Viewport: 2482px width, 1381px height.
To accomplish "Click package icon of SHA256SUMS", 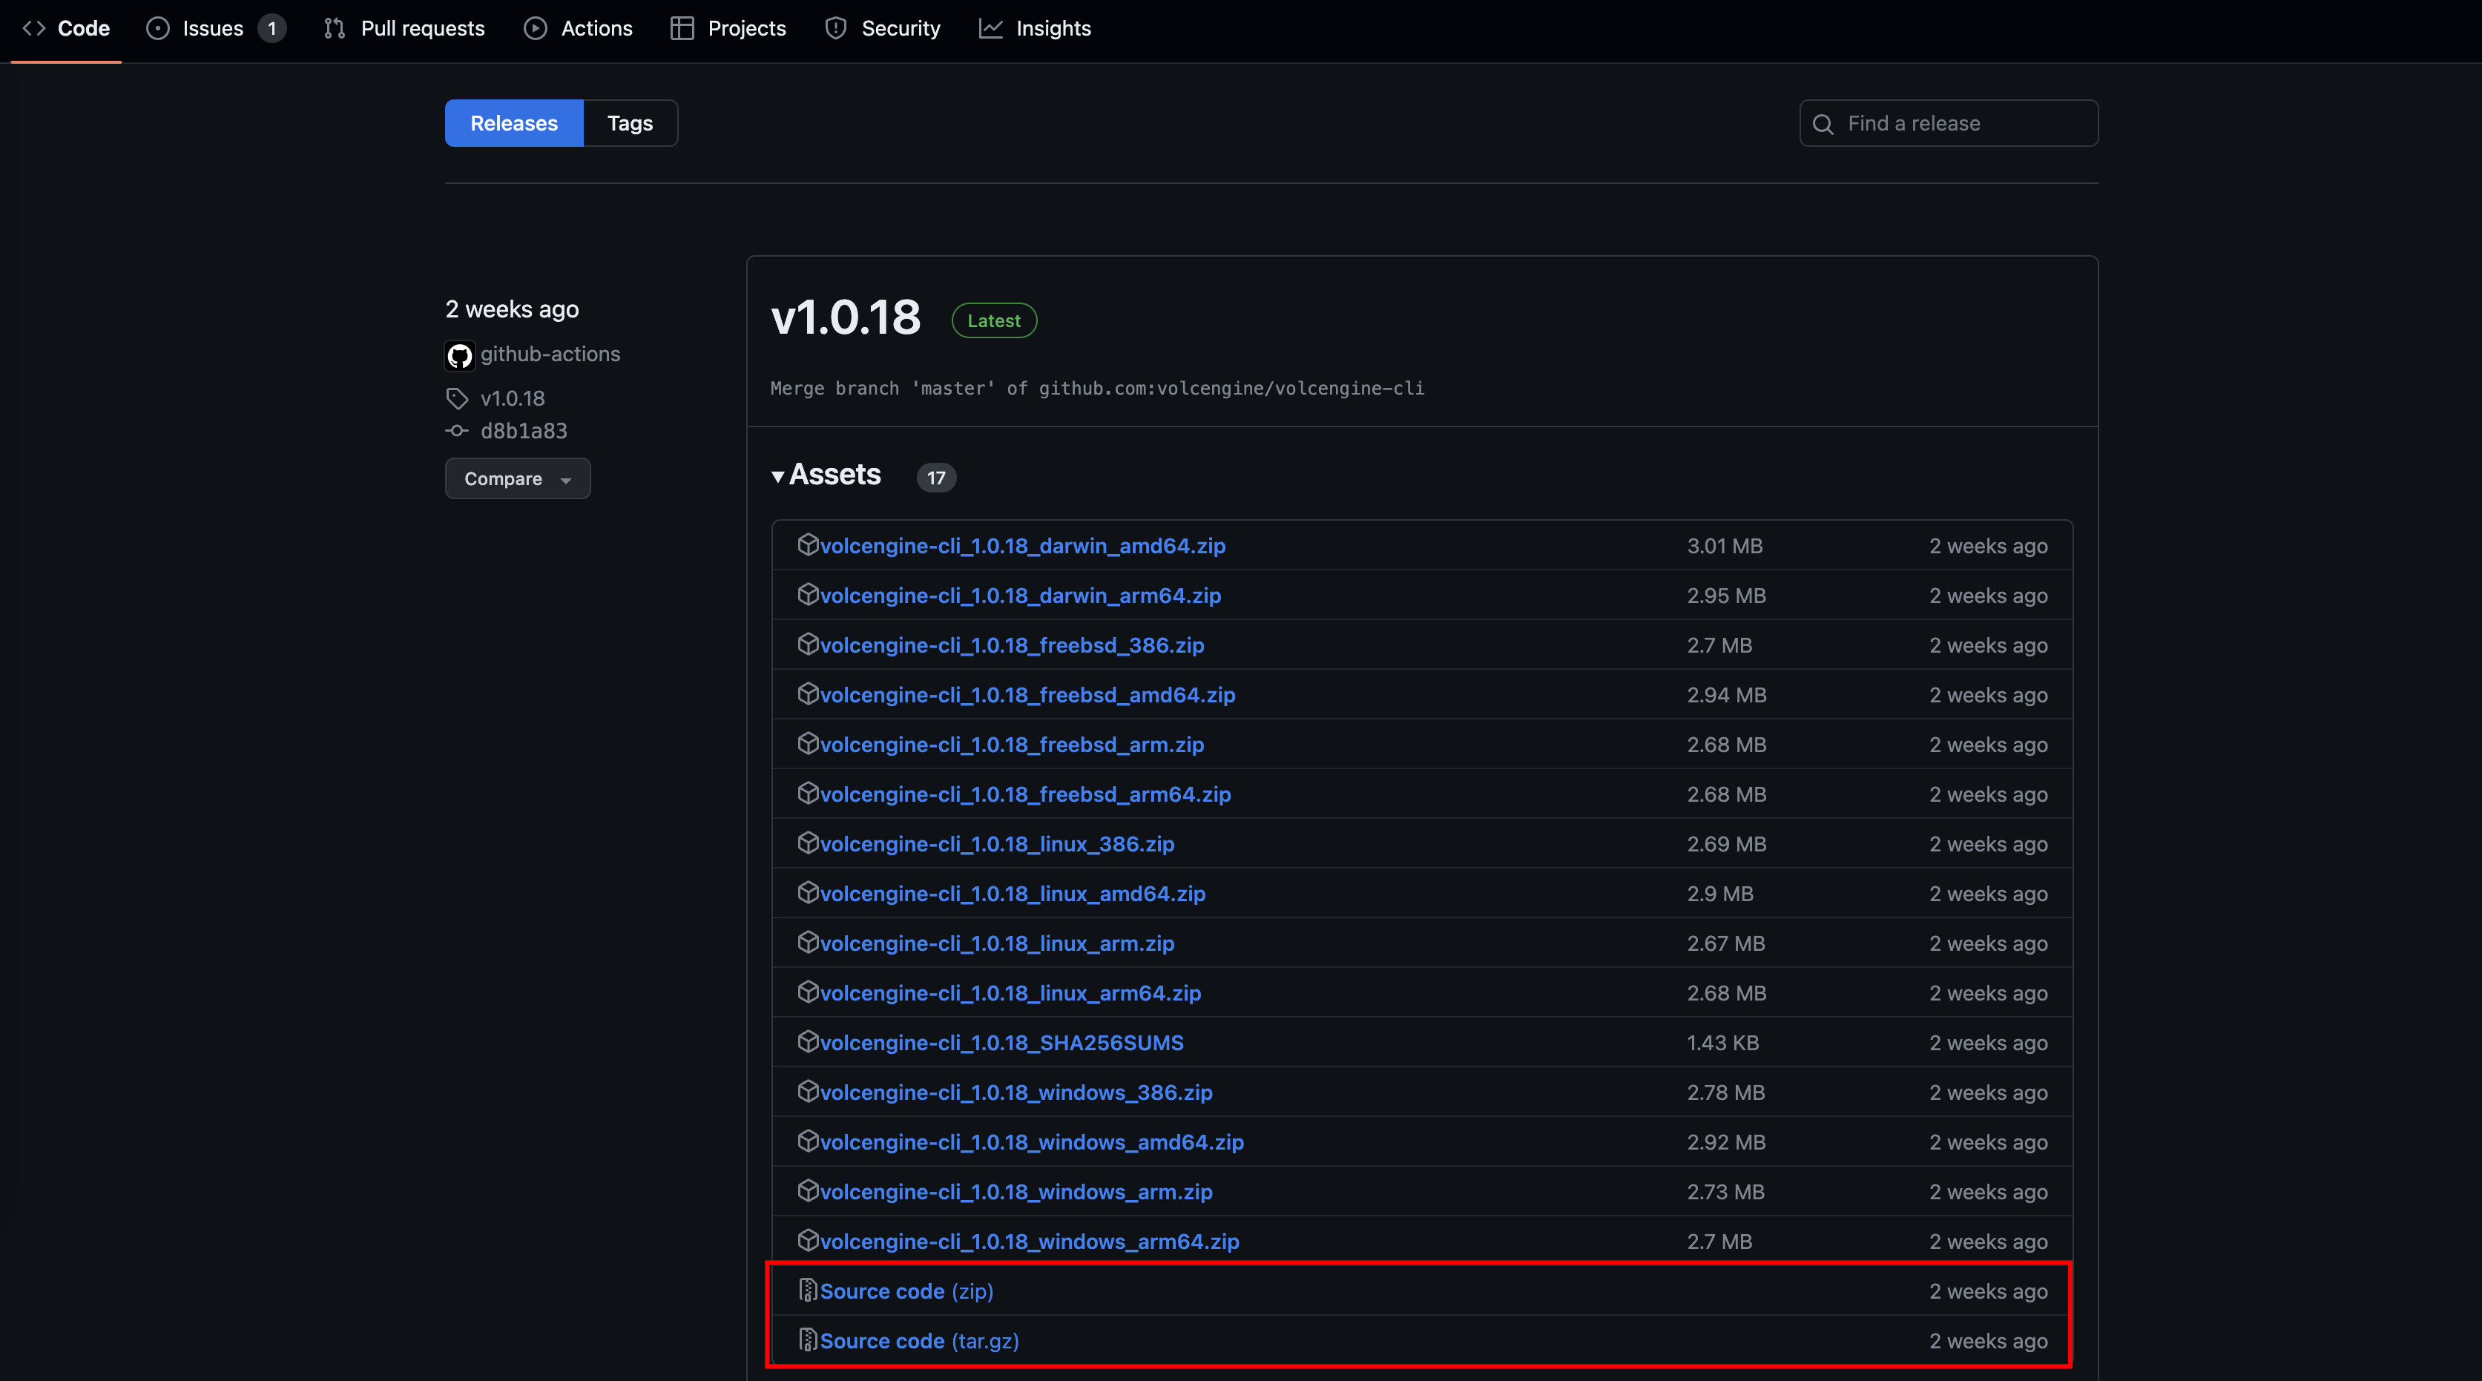I will (x=807, y=1042).
